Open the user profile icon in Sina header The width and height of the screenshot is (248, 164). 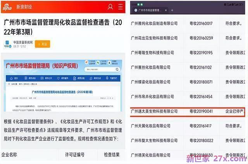(110, 7)
